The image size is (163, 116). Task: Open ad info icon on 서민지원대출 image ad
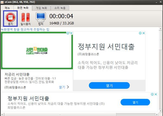click(68, 33)
